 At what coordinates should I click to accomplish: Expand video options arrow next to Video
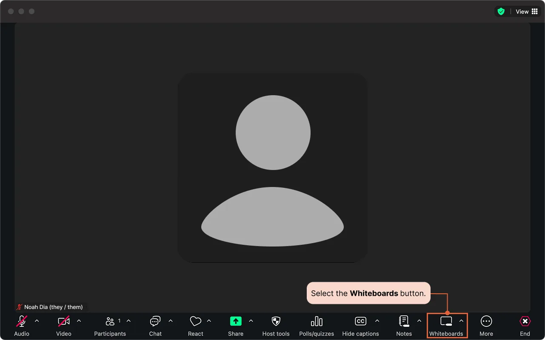coord(79,321)
